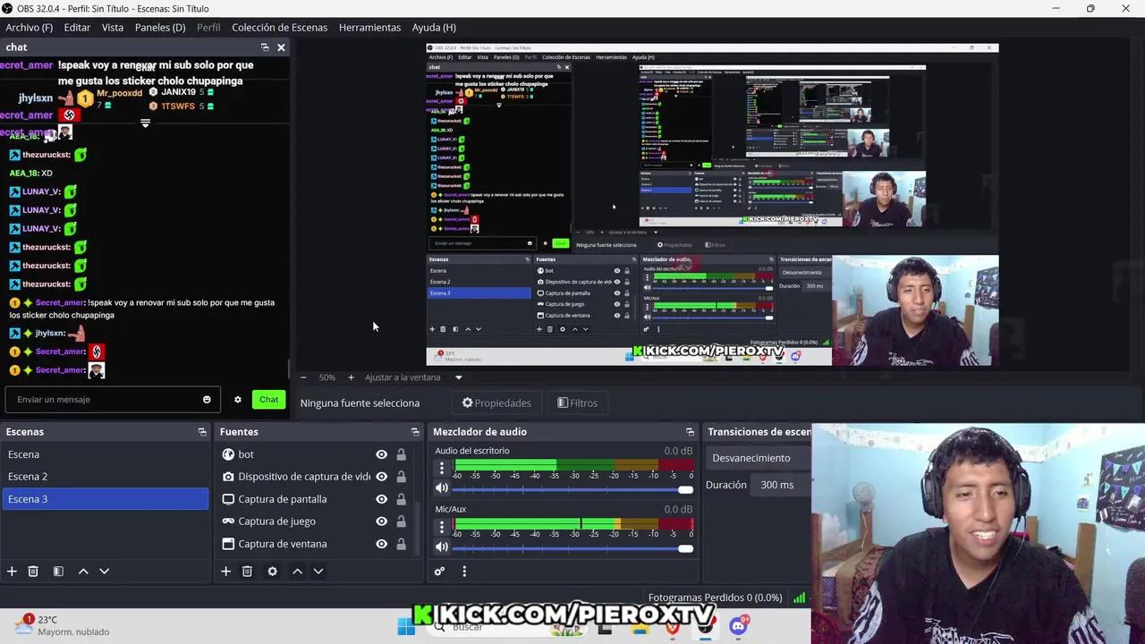Image resolution: width=1145 pixels, height=644 pixels.
Task: Open the Desvanecimiento transition dropdown
Action: coord(759,458)
